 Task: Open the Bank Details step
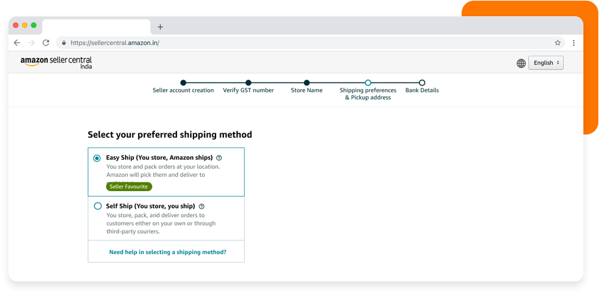coord(422,83)
